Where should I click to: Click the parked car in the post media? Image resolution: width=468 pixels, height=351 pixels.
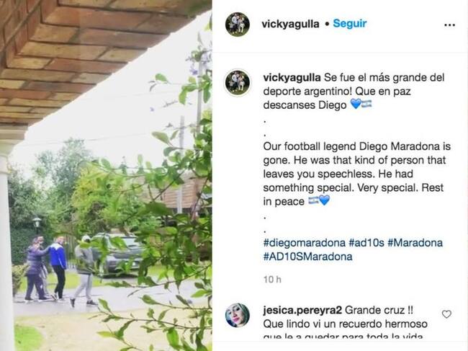pyautogui.click(x=120, y=253)
